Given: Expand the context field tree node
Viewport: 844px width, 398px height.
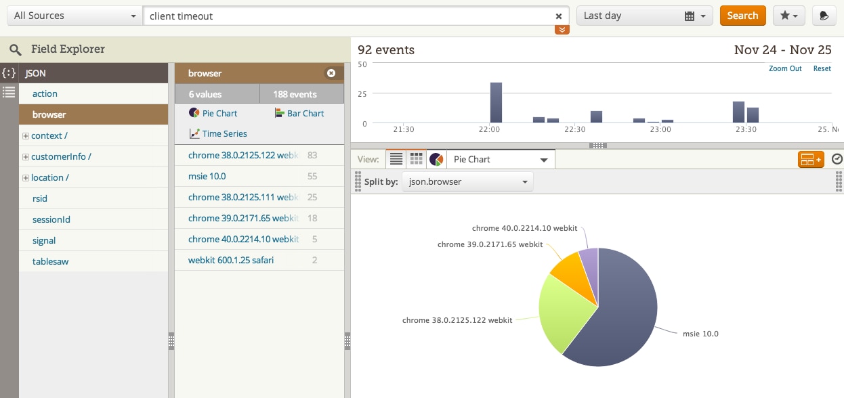Looking at the screenshot, I should coord(26,136).
